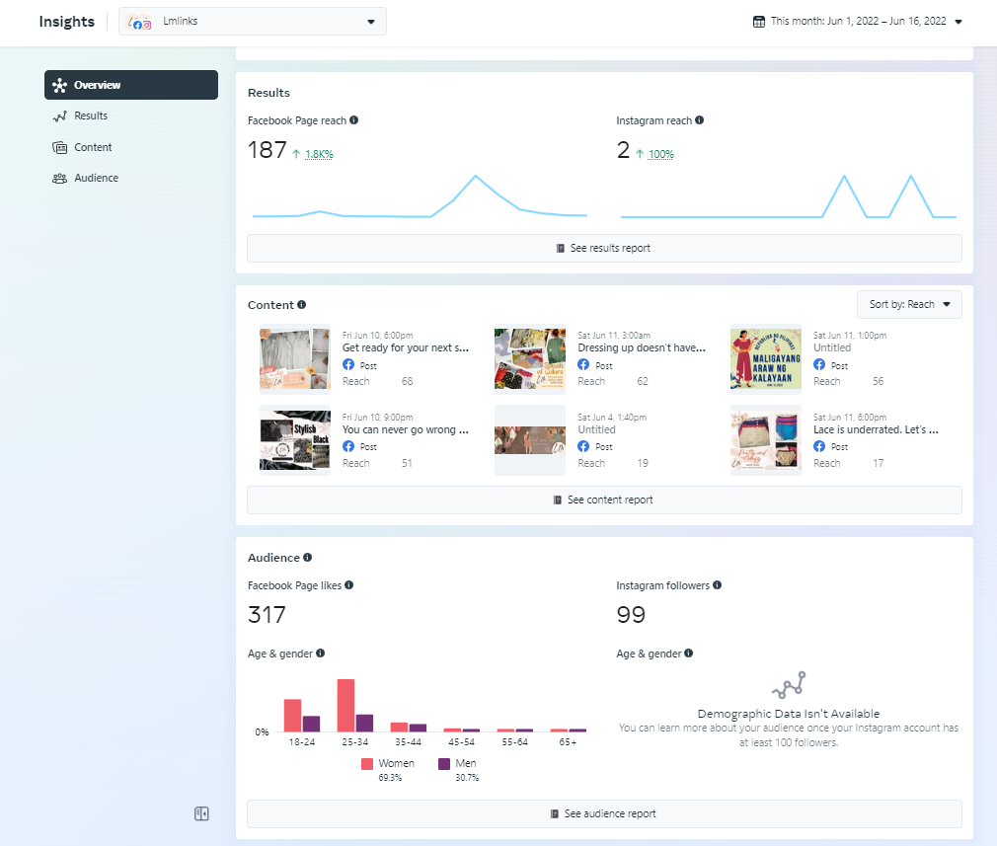The width and height of the screenshot is (997, 846).
Task: Open the Sat Jun 4 Untitled post thumbnail
Action: tap(530, 440)
